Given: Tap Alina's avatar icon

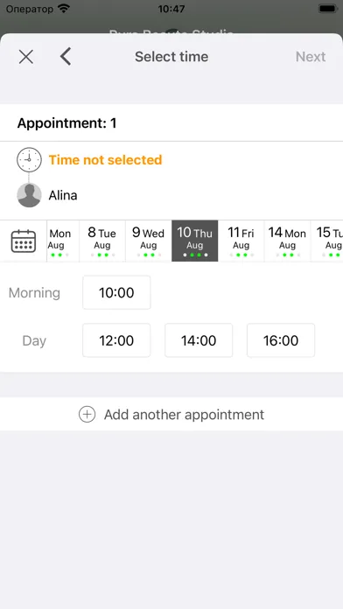Looking at the screenshot, I should (29, 195).
